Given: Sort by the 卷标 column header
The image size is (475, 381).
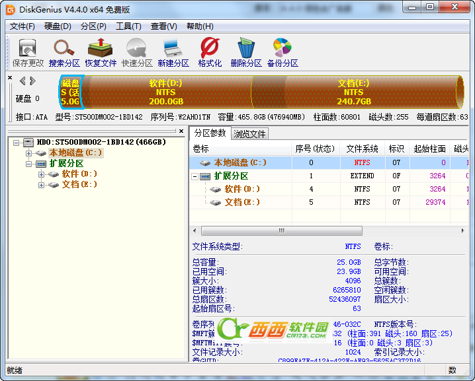Looking at the screenshot, I should 241,149.
